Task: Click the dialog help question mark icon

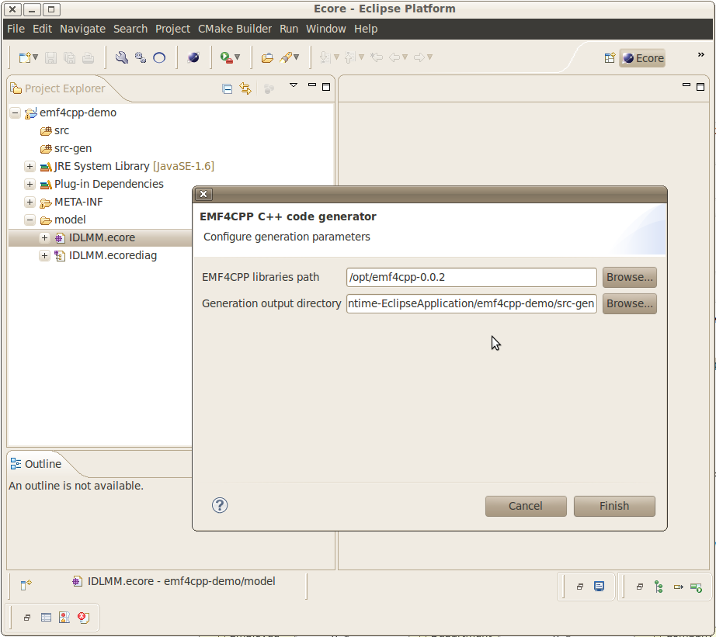Action: coord(220,506)
